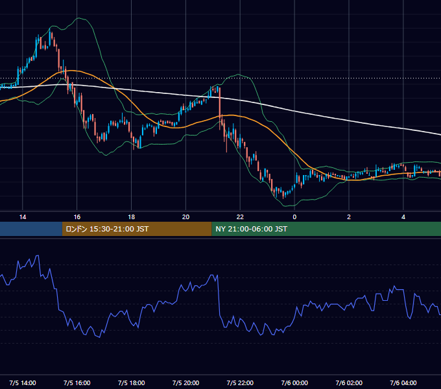The height and width of the screenshot is (389, 441).
Task: Click hour label 22 on upper time axis
Action: pyautogui.click(x=240, y=217)
